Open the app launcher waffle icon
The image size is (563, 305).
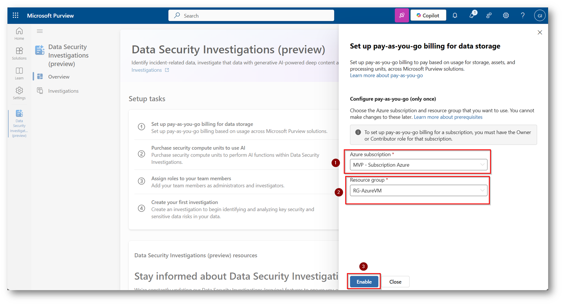point(16,16)
